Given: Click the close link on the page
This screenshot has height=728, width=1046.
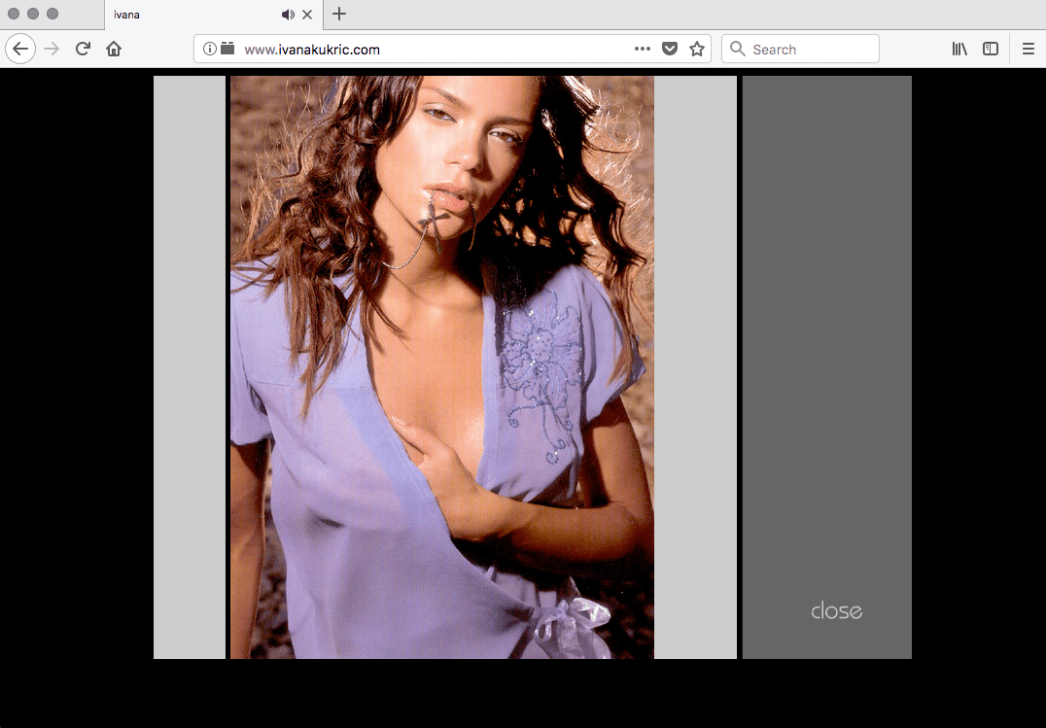Looking at the screenshot, I should 836,611.
